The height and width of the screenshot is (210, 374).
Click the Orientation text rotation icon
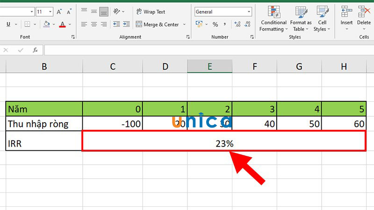(116, 11)
